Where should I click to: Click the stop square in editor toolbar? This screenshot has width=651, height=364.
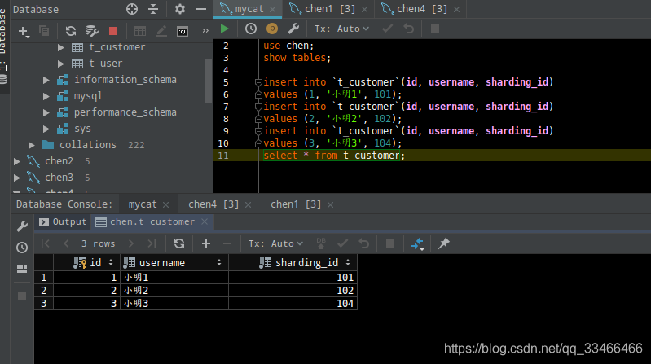[435, 29]
